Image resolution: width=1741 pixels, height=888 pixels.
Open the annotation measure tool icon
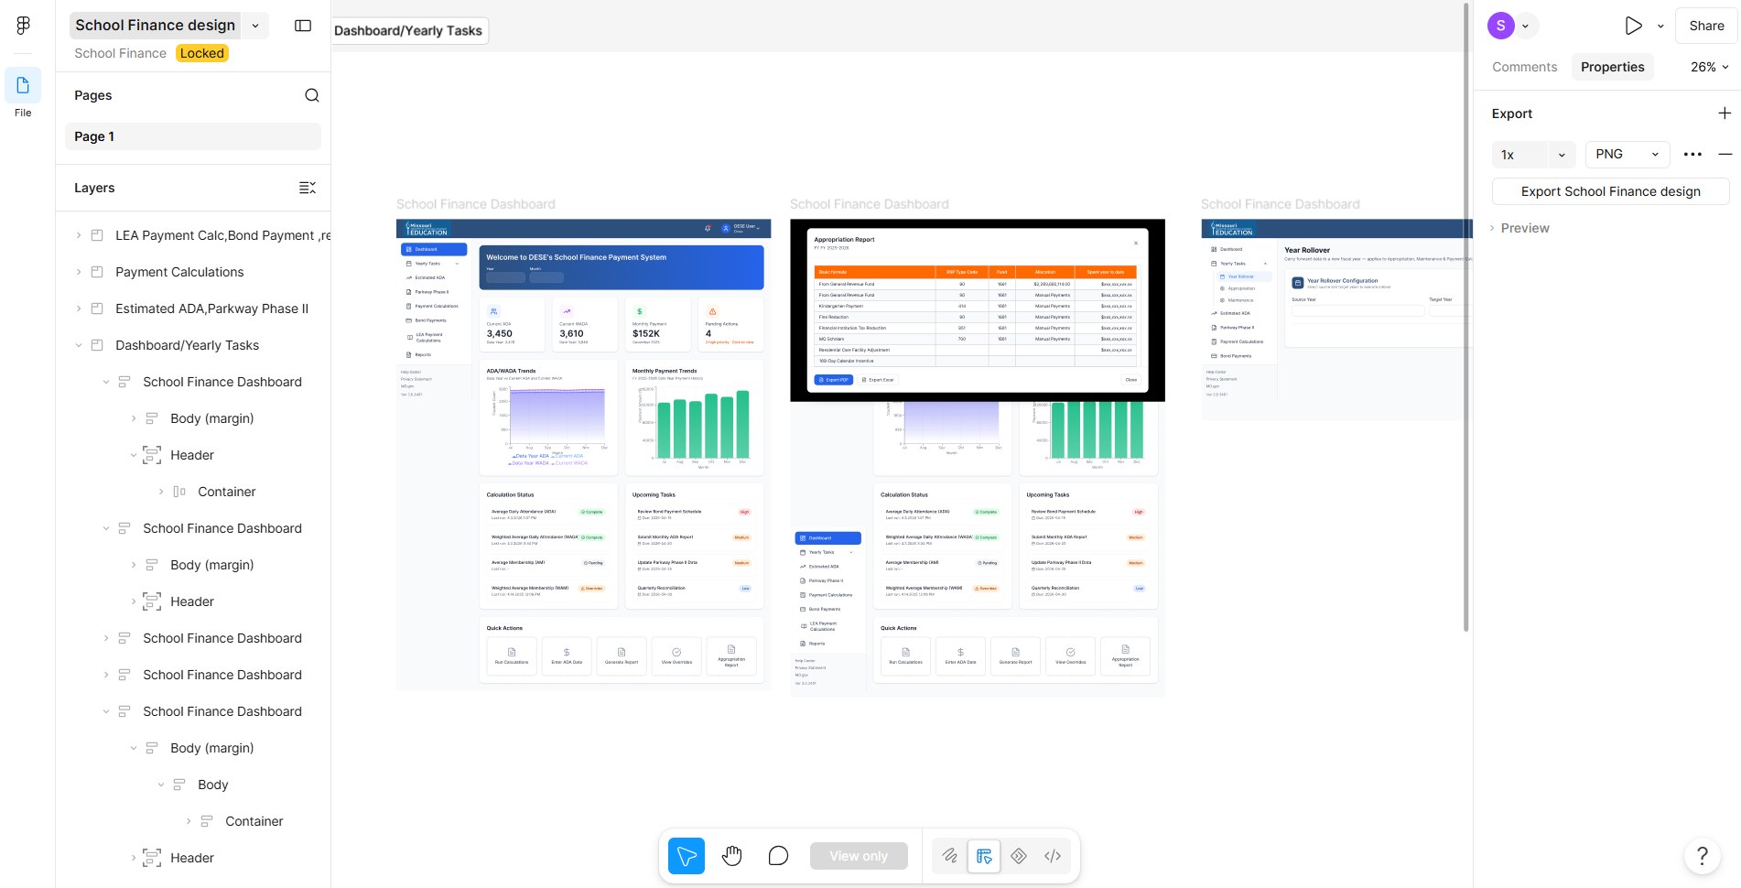point(950,856)
